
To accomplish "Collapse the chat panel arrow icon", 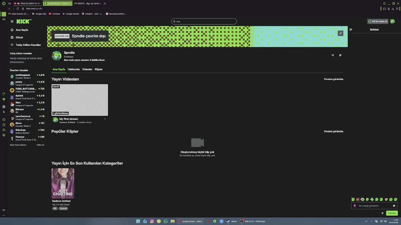I will [x=351, y=30].
